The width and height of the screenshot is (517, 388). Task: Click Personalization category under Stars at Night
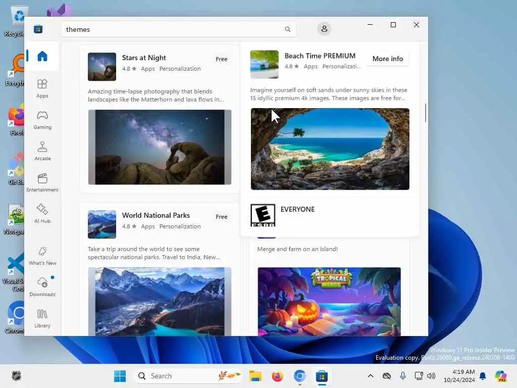tap(180, 69)
